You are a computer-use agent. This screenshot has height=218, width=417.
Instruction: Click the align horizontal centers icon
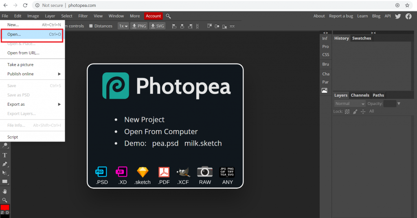click(x=182, y=26)
